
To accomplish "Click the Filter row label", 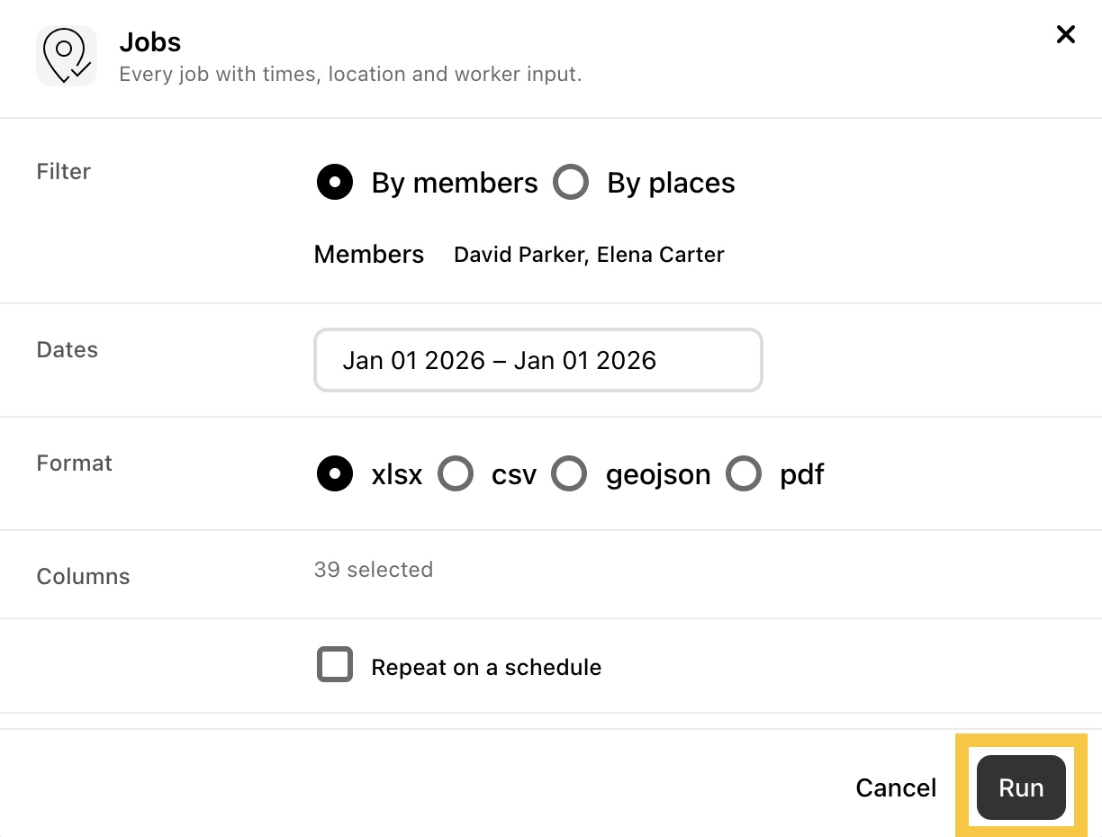I will (64, 172).
